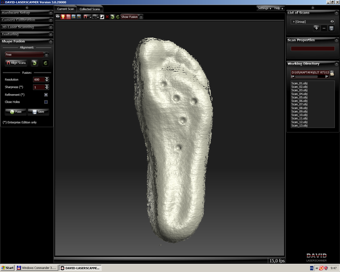Image resolution: width=340 pixels, height=272 pixels.
Task: Open the Settings menu
Action: point(264,8)
